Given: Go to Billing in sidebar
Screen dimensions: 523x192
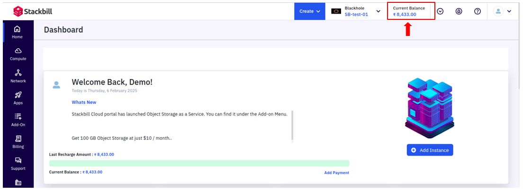Looking at the screenshot, I should pyautogui.click(x=18, y=142).
